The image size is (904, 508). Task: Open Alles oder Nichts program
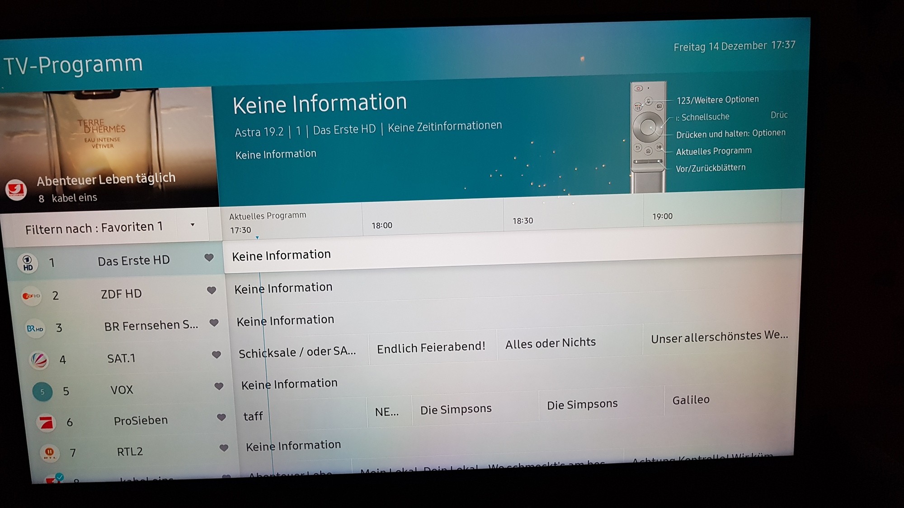tap(569, 343)
